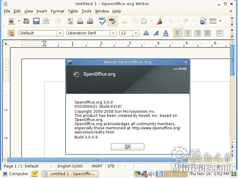Open the File menu
This screenshot has width=238, height=178.
7,11
